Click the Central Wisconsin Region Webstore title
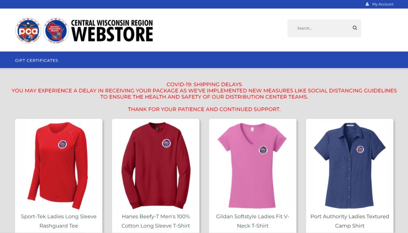This screenshot has height=233, width=408. coord(112,30)
